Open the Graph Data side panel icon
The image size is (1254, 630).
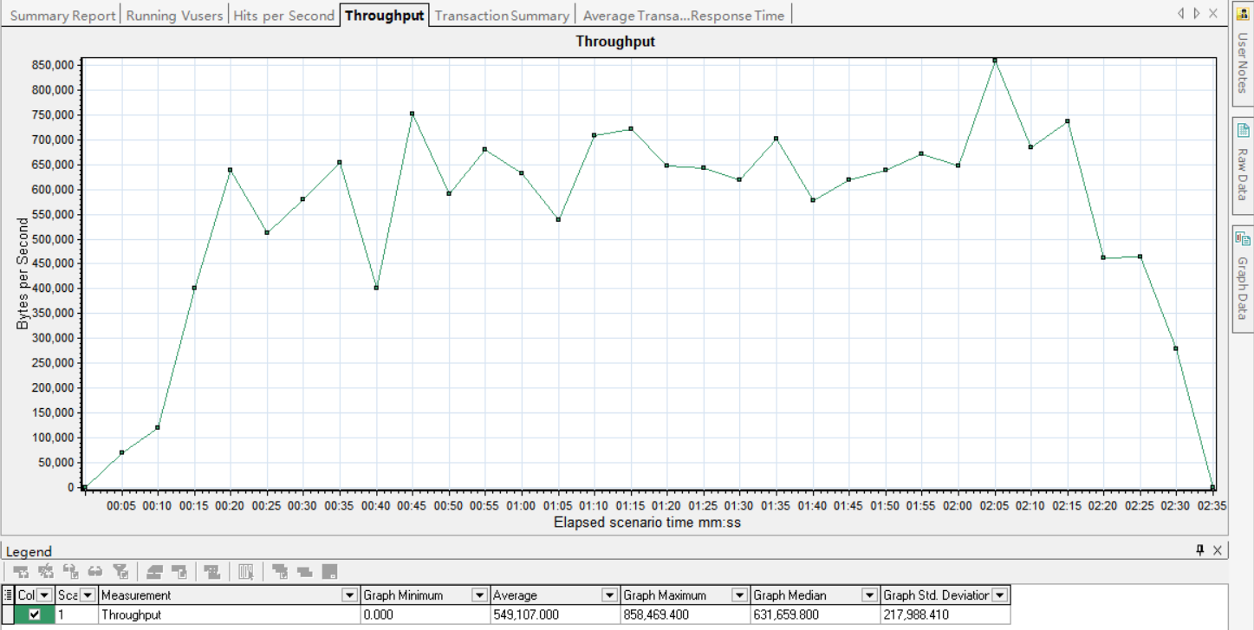tap(1242, 238)
